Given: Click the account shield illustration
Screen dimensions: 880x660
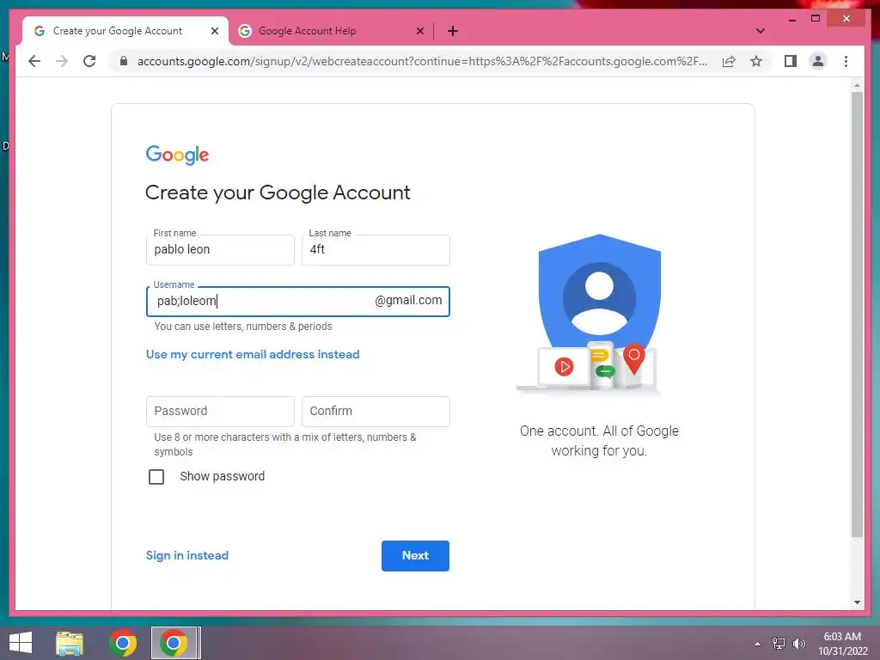Looking at the screenshot, I should click(x=599, y=315).
